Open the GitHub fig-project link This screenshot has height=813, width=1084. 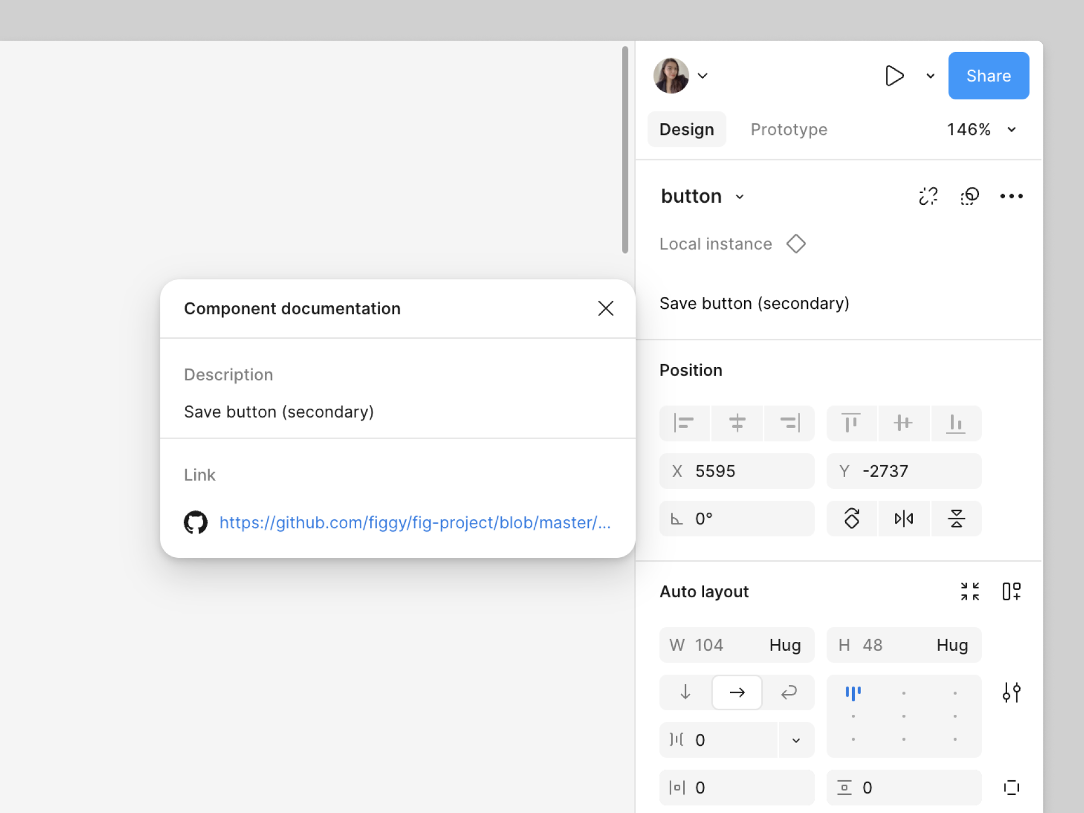414,523
